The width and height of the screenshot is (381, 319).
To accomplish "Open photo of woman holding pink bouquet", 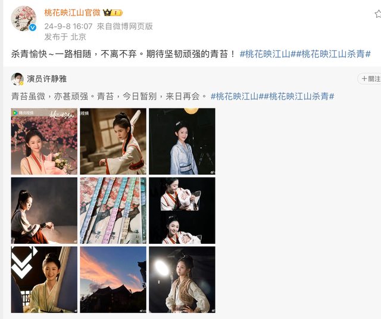I will coord(44,141).
